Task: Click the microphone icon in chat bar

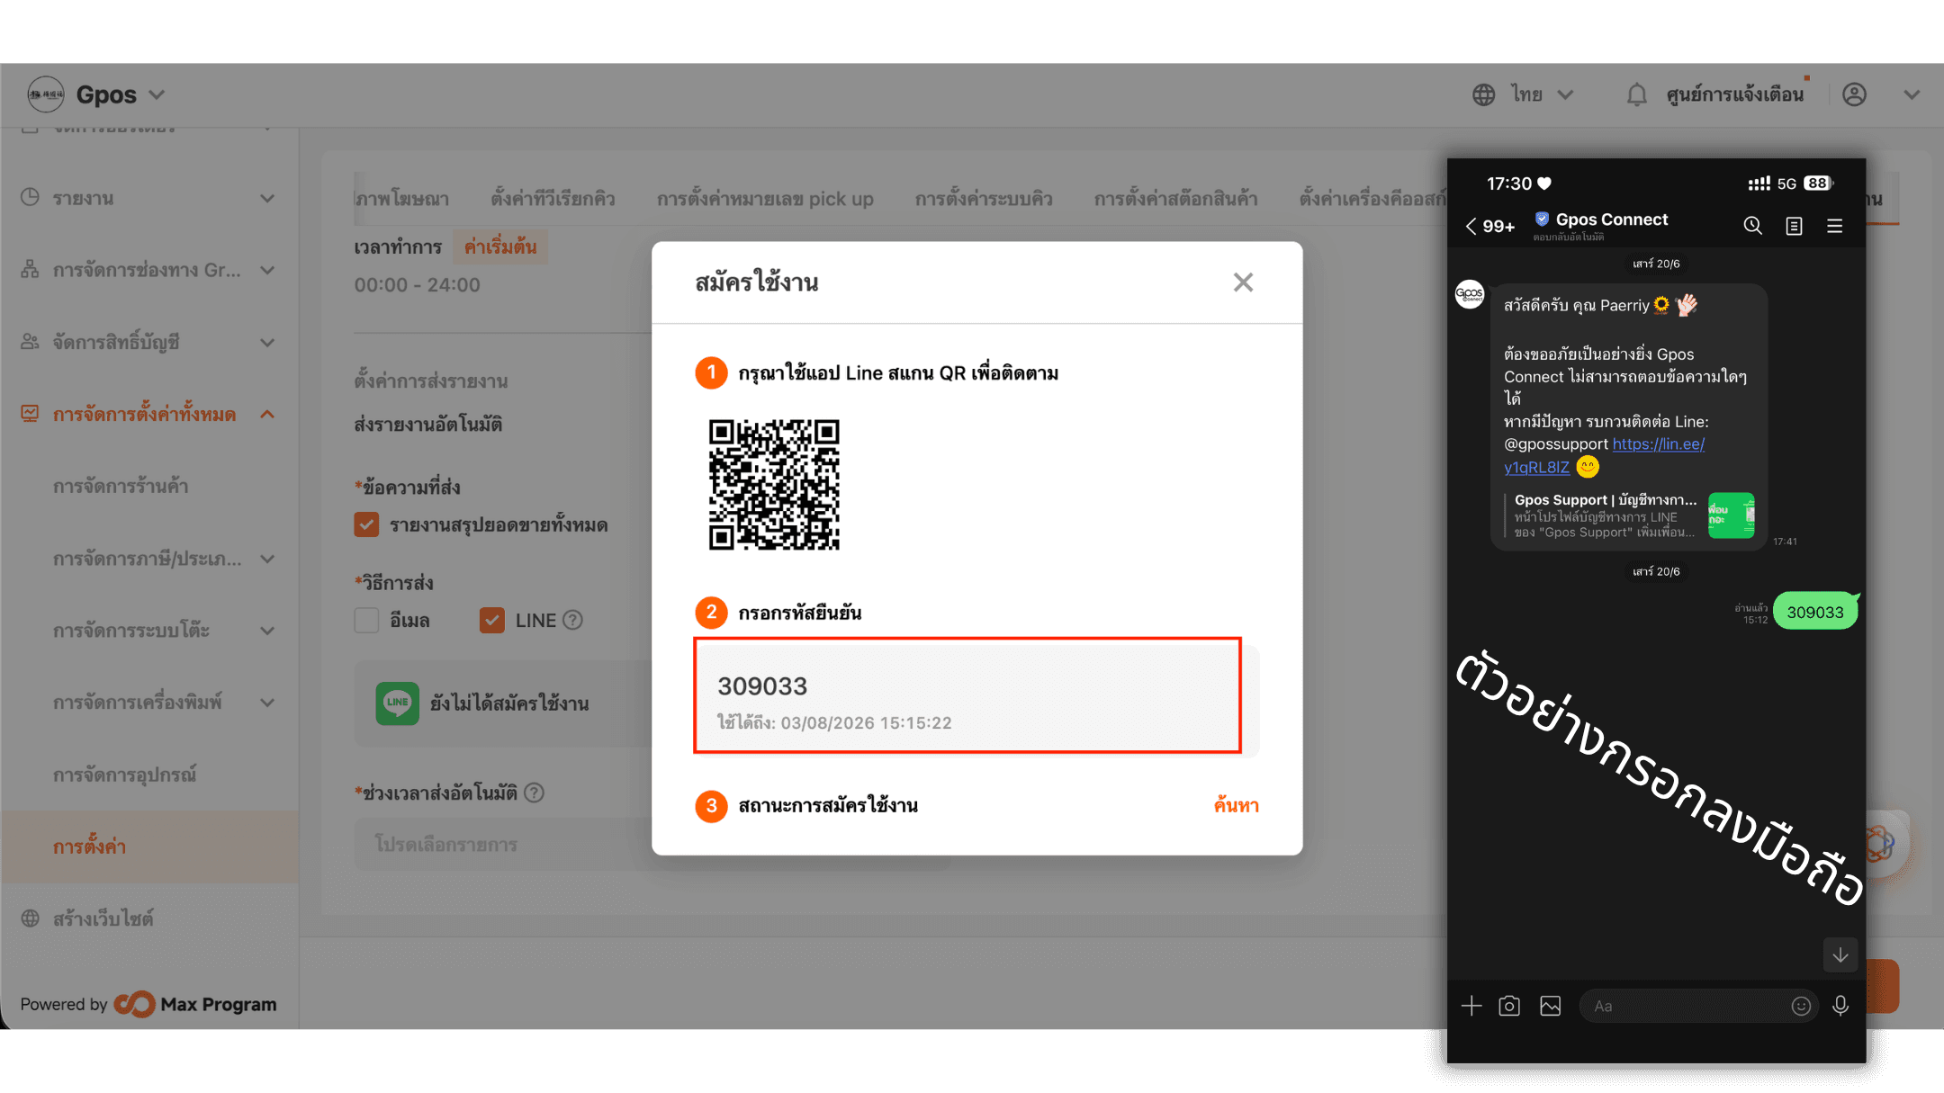Action: pos(1840,1006)
